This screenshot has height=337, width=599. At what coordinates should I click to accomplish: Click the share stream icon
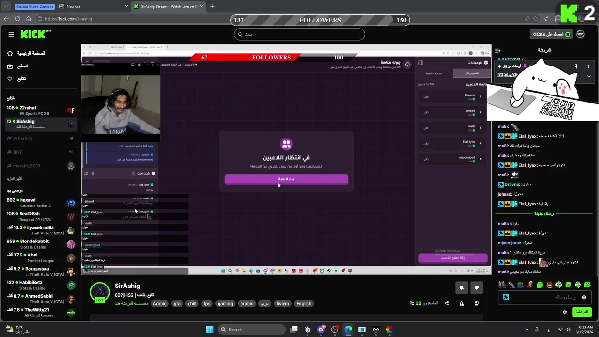pyautogui.click(x=446, y=303)
